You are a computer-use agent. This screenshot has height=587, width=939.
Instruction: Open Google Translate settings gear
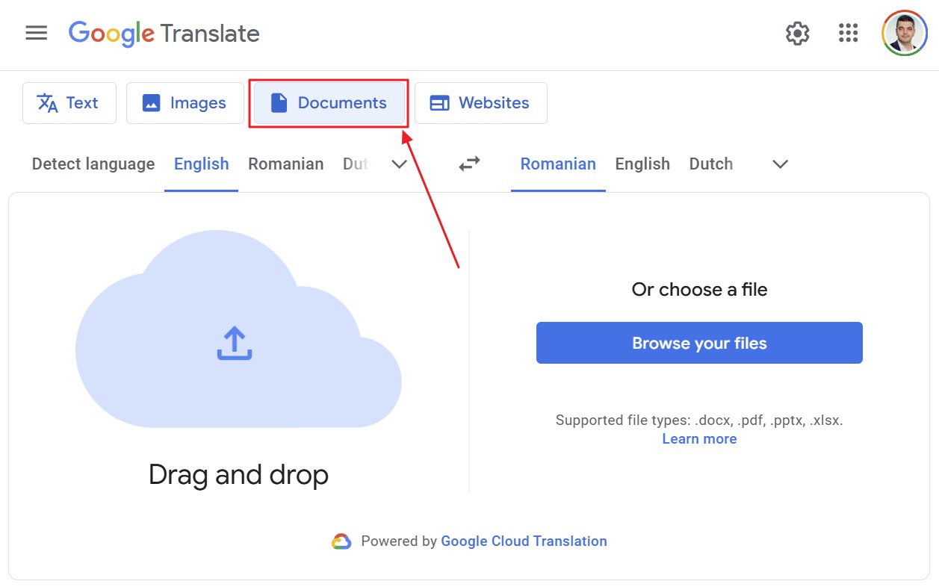click(797, 33)
